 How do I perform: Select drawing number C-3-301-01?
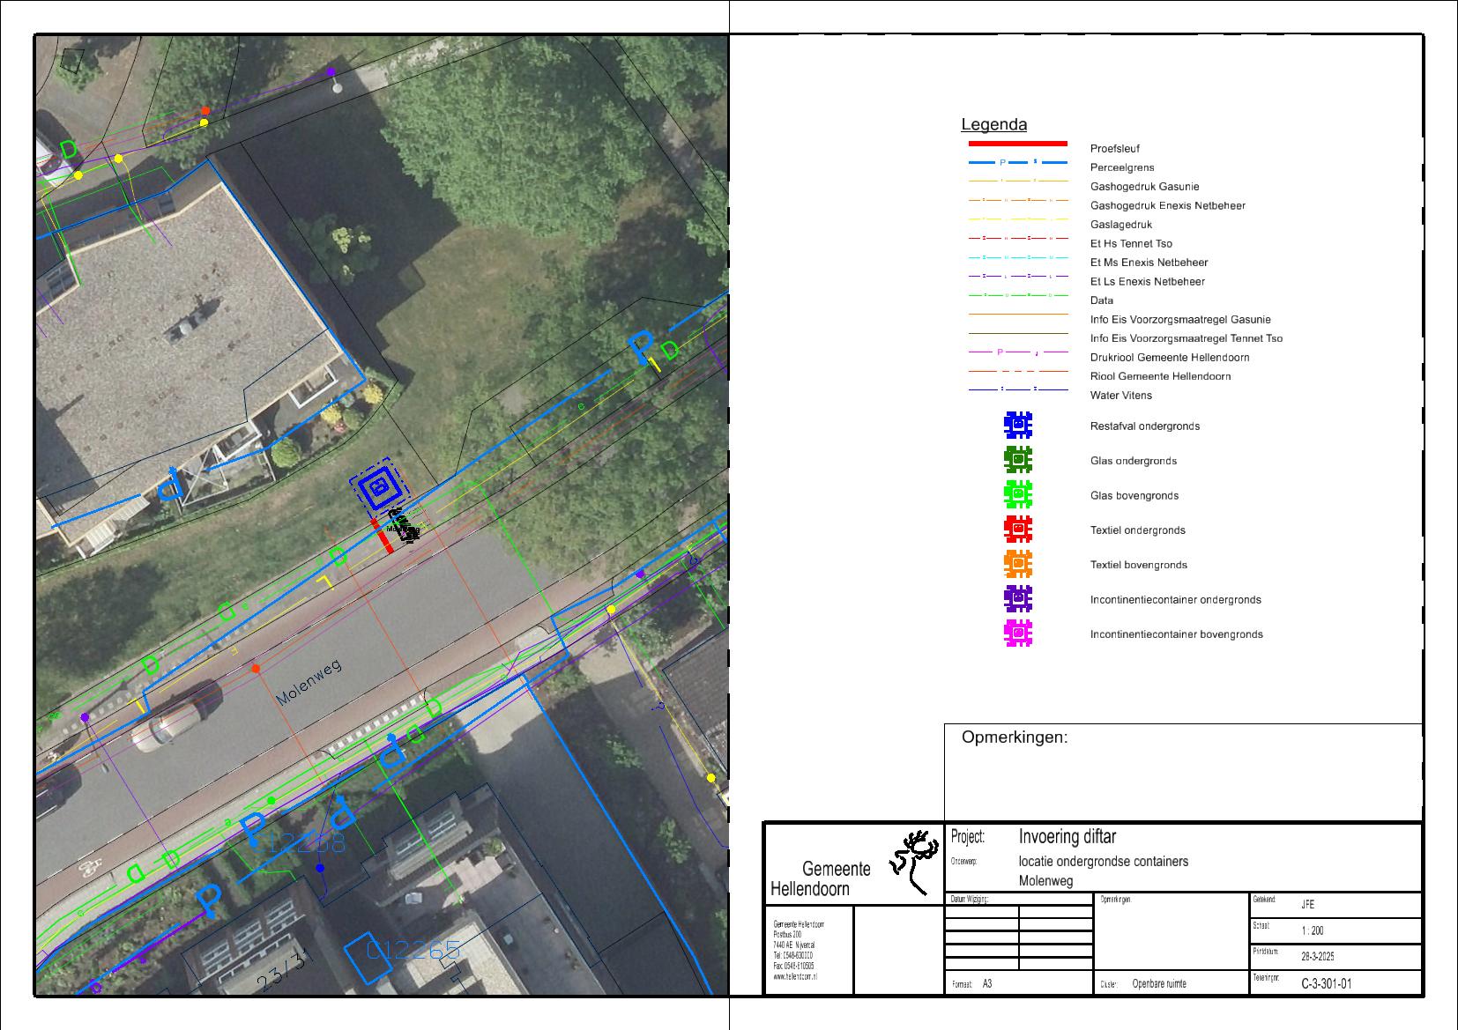click(x=1326, y=983)
